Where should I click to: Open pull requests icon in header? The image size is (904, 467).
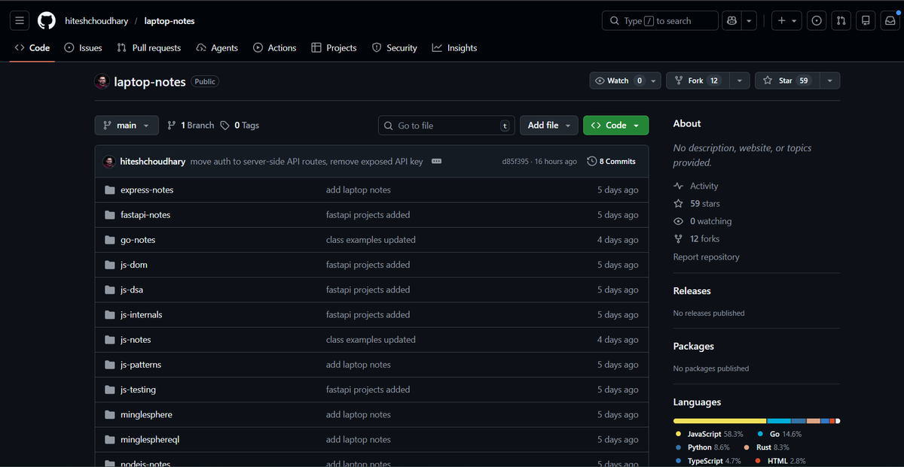(x=841, y=21)
